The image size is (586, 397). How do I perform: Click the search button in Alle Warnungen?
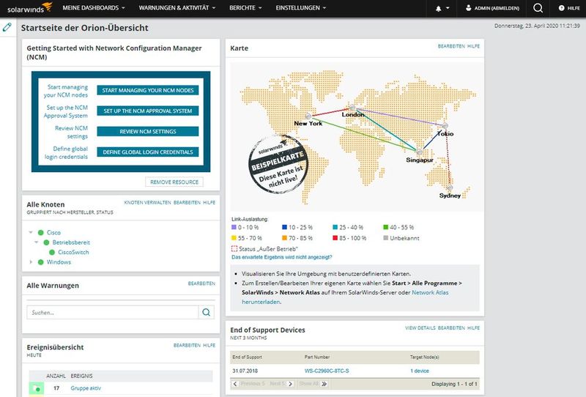[206, 312]
